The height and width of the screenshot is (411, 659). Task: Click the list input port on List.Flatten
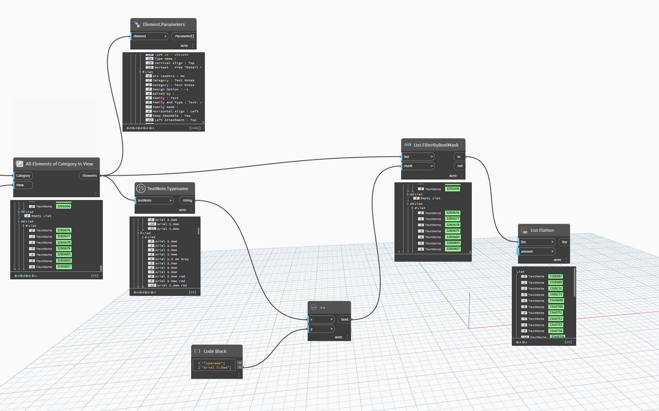[537, 242]
